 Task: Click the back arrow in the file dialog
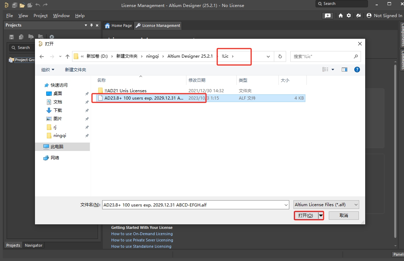click(x=42, y=57)
